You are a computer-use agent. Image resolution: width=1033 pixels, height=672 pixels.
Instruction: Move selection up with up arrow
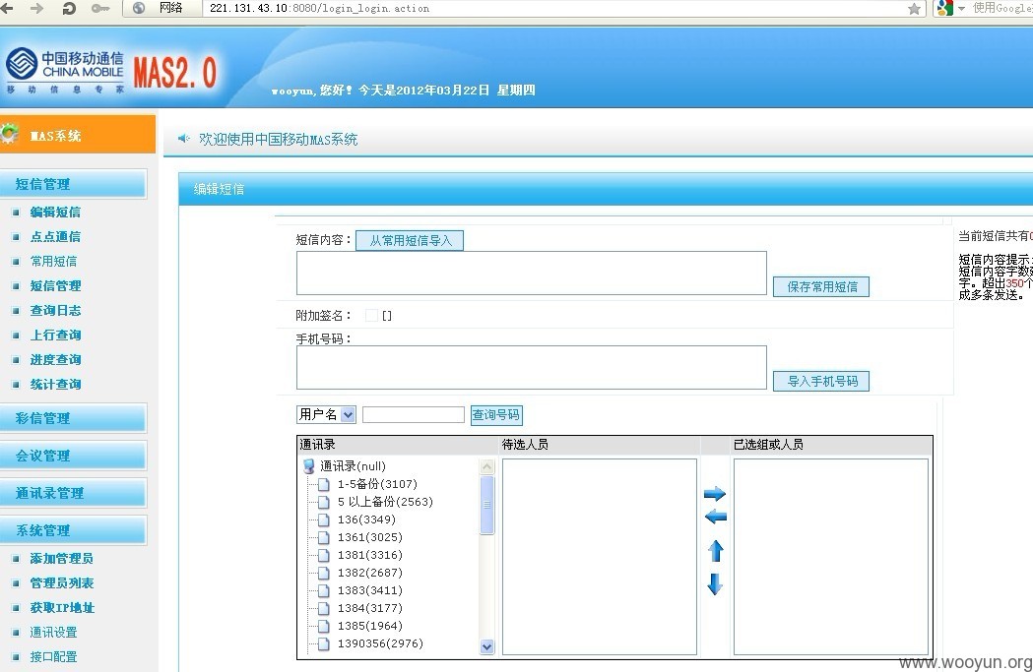(716, 550)
